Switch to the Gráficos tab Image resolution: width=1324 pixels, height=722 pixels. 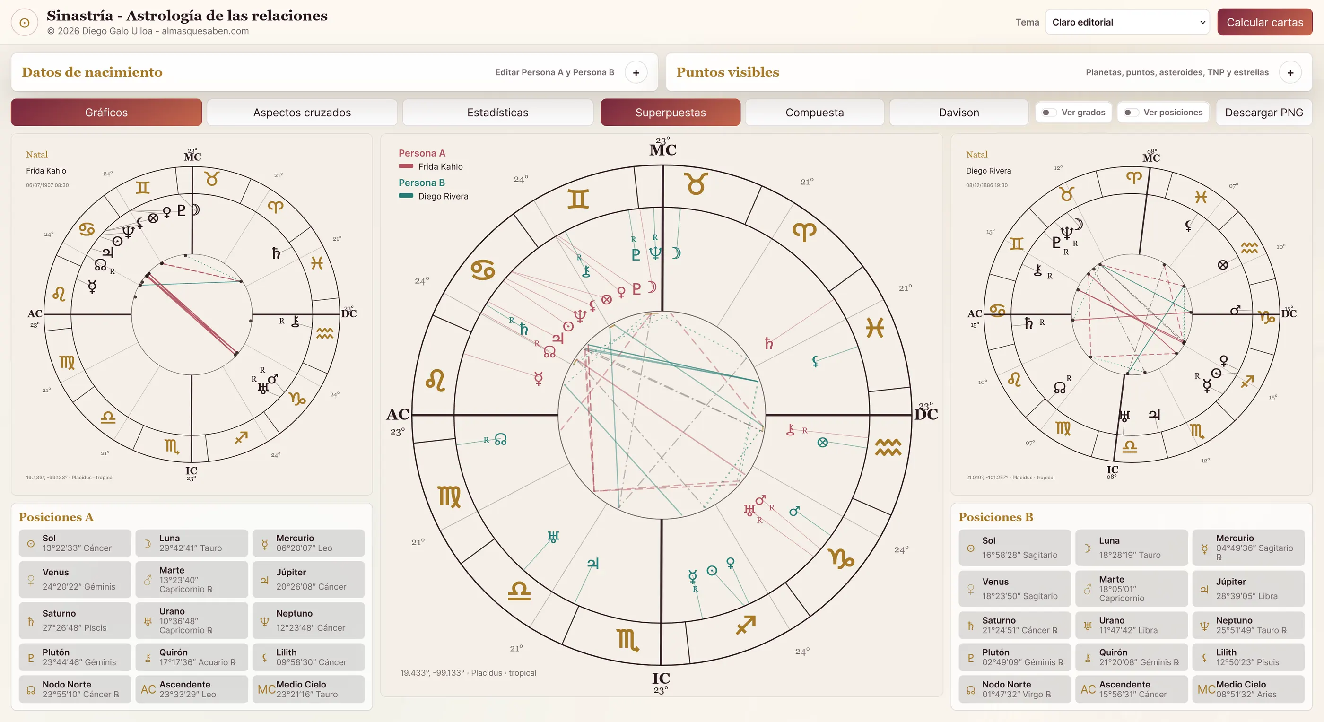[106, 113]
